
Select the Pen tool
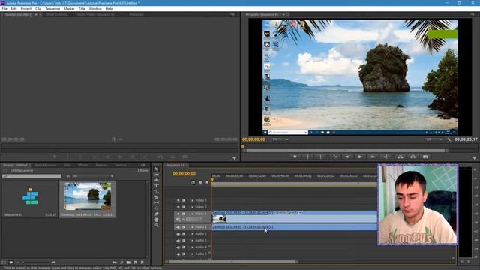[x=156, y=214]
